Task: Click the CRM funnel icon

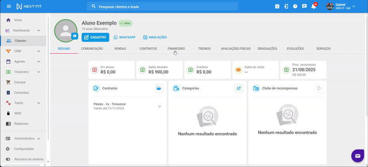Action: (x=8, y=51)
